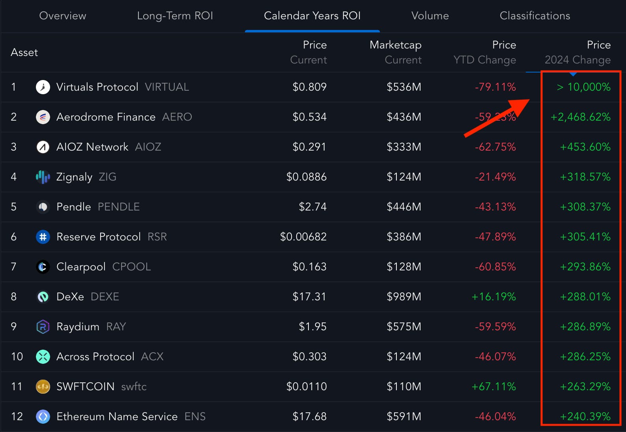The width and height of the screenshot is (626, 432).
Task: Click the Virtuals Protocol coin icon
Action: 43,87
